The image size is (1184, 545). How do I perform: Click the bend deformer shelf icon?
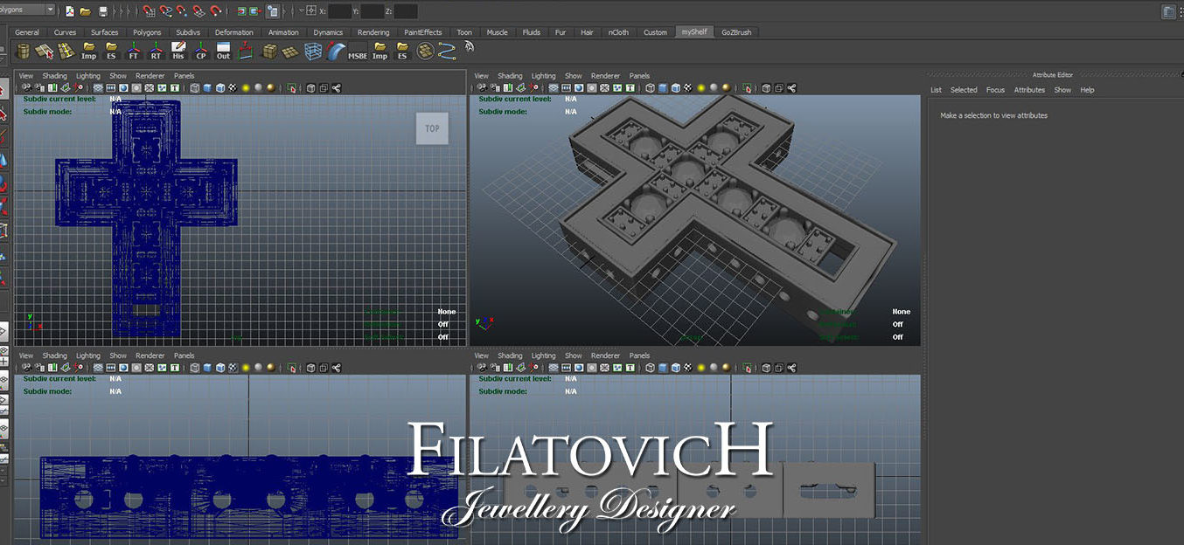(337, 52)
